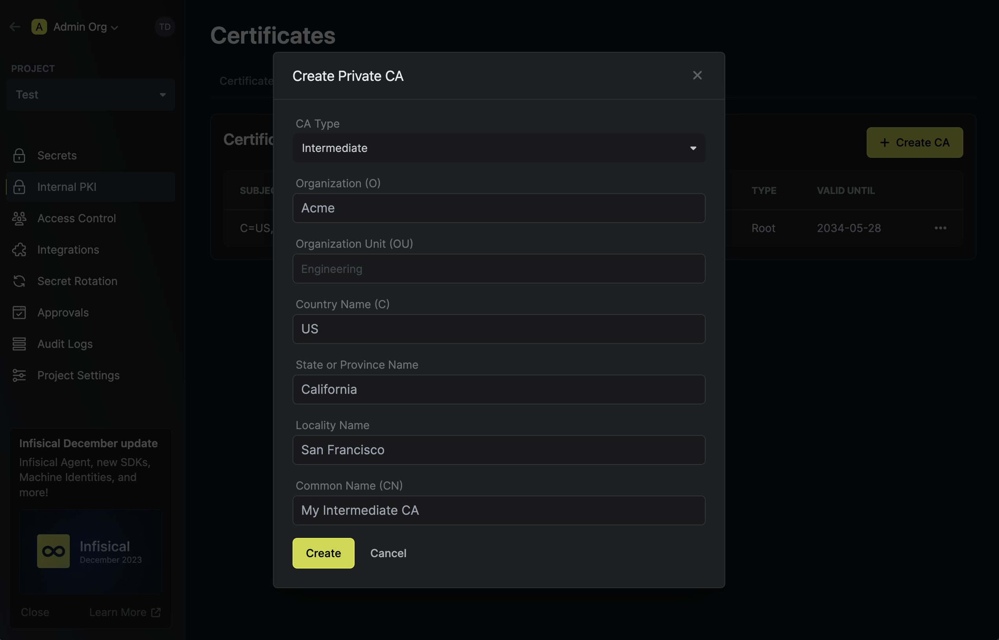Click the Integrations puzzle piece icon
The image size is (999, 640).
coord(19,250)
